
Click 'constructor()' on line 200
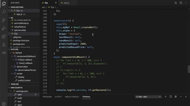pos(62,21)
